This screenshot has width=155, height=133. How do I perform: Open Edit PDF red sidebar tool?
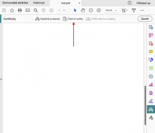(151, 44)
